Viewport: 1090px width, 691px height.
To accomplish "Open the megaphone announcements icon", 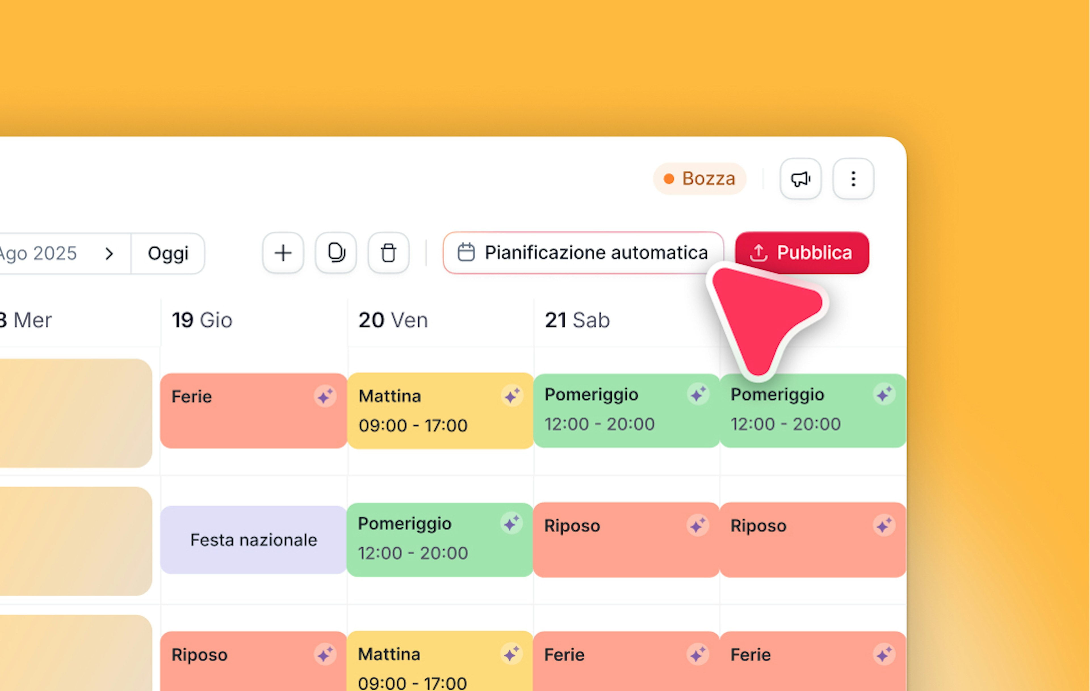I will click(800, 179).
